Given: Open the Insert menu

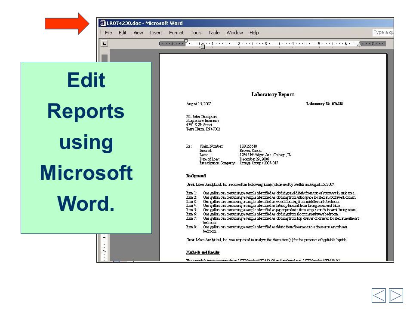Looking at the screenshot, I should pyautogui.click(x=156, y=33).
